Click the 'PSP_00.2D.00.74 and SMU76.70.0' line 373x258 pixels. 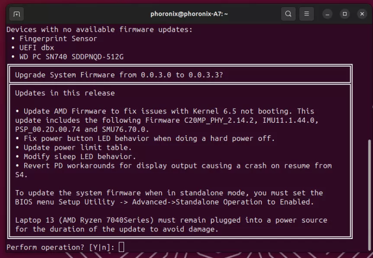(82, 129)
